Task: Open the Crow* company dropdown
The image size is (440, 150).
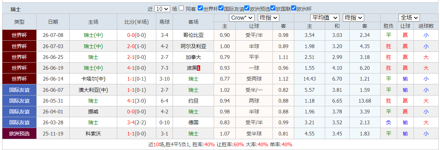Action: pyautogui.click(x=242, y=18)
